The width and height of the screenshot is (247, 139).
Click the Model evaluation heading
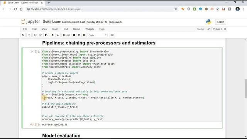pos(61,136)
